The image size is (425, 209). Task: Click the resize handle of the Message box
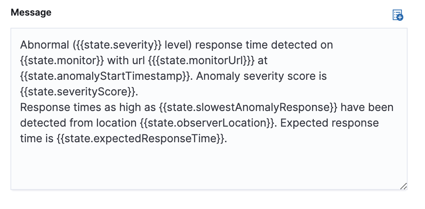[403, 186]
